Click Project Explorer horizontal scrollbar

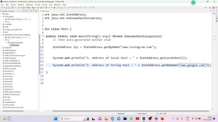(13, 111)
